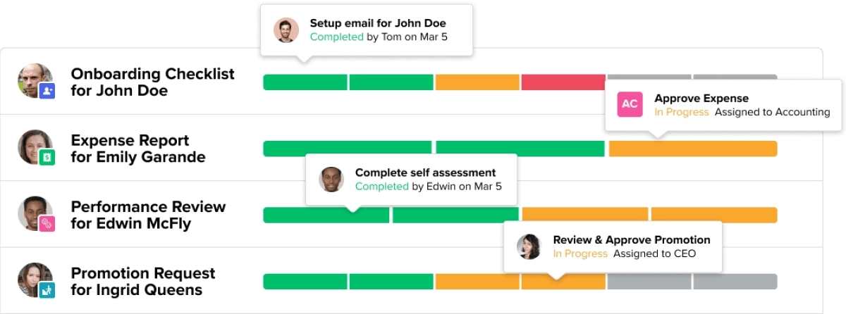Click the orange segment in the Expense Report progress bar
The image size is (846, 314).
[692, 149]
